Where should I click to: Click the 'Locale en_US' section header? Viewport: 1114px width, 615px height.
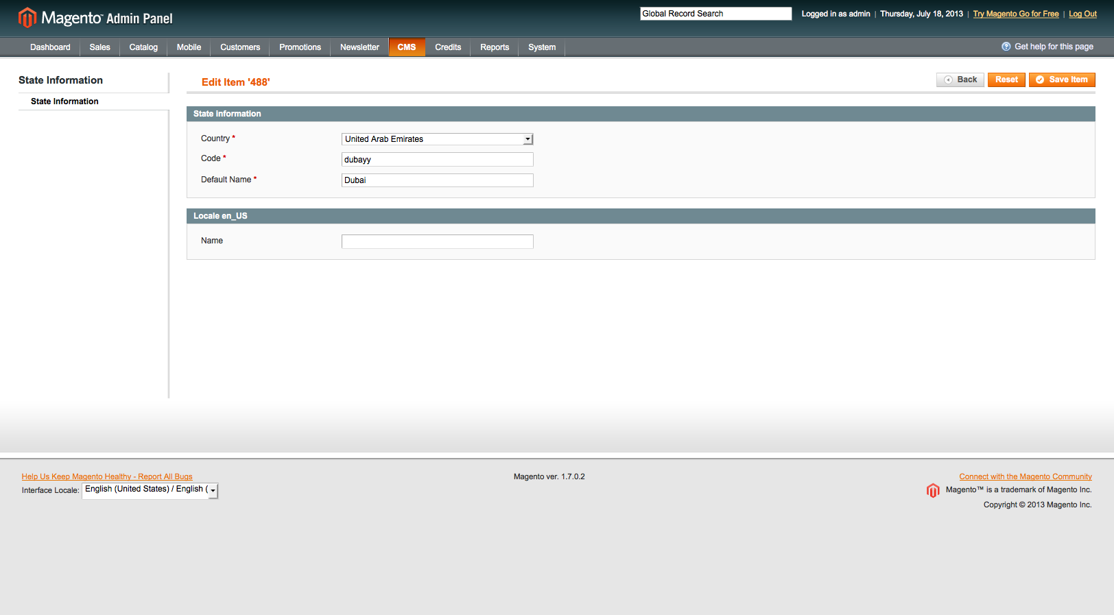pyautogui.click(x=641, y=216)
